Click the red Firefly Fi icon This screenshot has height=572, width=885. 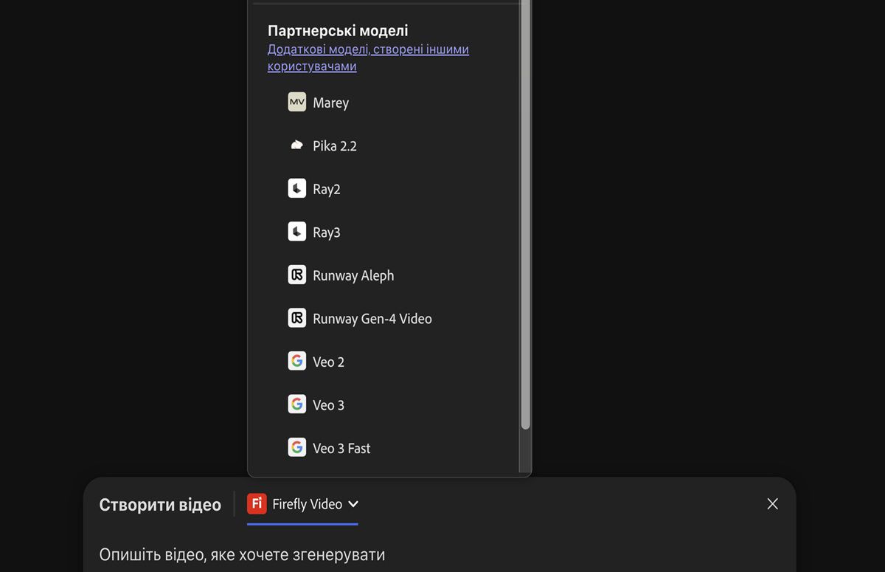point(257,504)
